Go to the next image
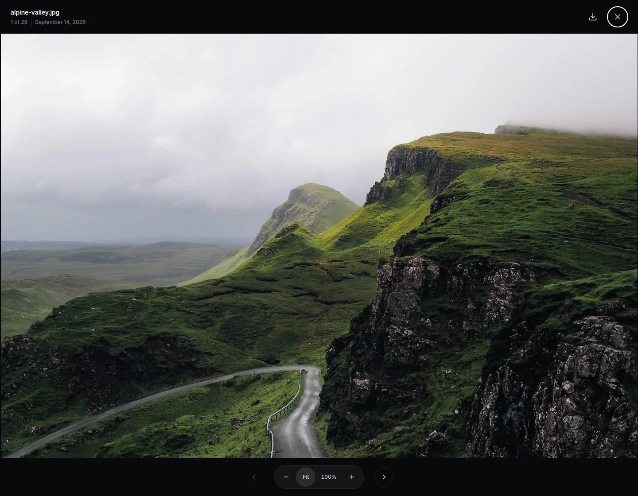The image size is (638, 496). (384, 477)
